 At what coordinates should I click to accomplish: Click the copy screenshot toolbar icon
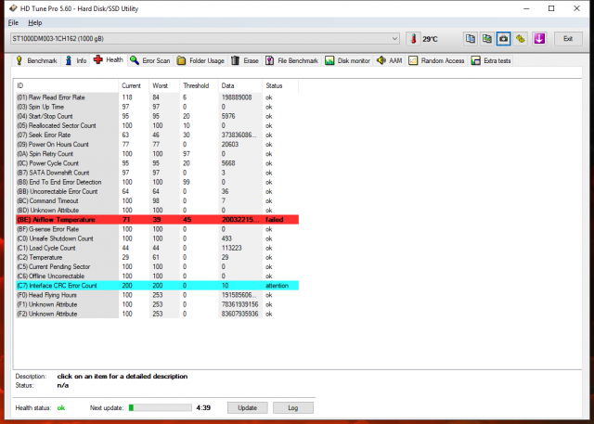(x=486, y=39)
